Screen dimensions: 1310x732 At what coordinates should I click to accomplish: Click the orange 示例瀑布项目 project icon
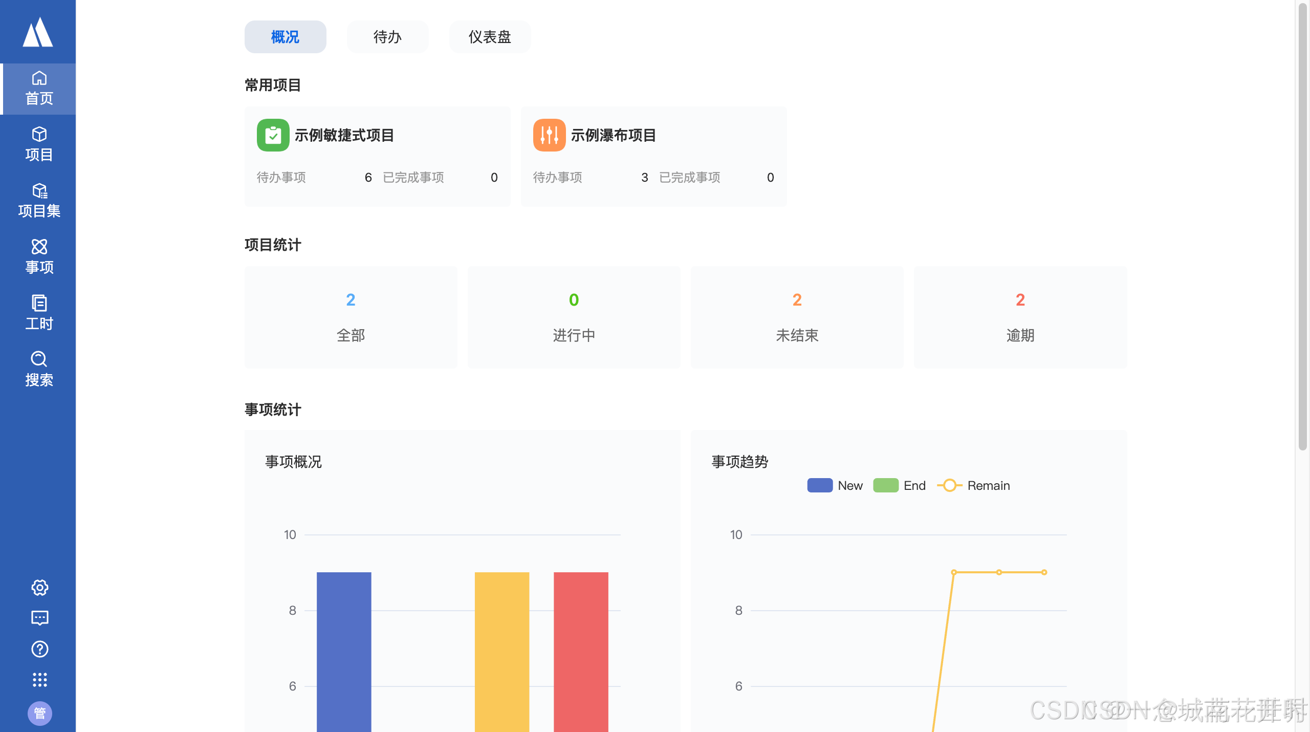pos(550,135)
